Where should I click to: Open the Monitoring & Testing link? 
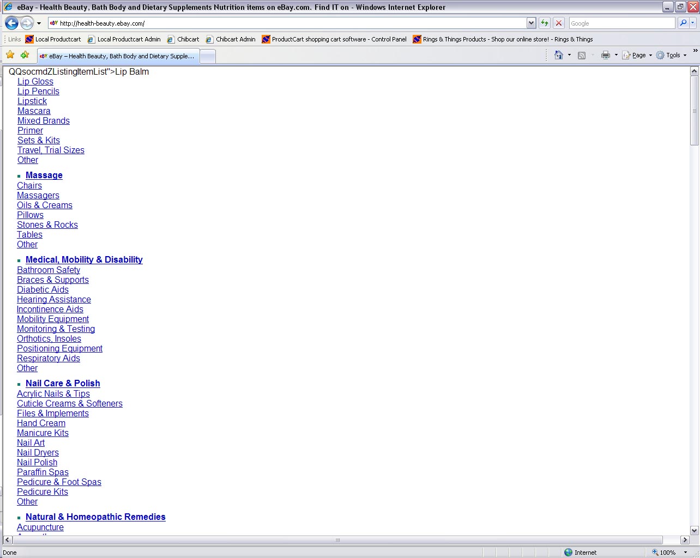click(56, 329)
